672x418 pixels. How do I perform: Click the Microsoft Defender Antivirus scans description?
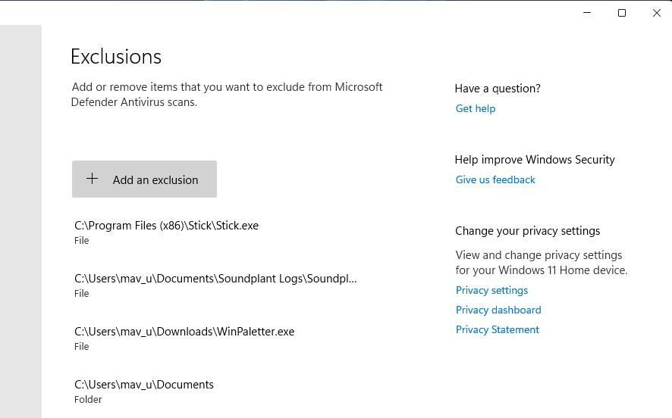[227, 95]
